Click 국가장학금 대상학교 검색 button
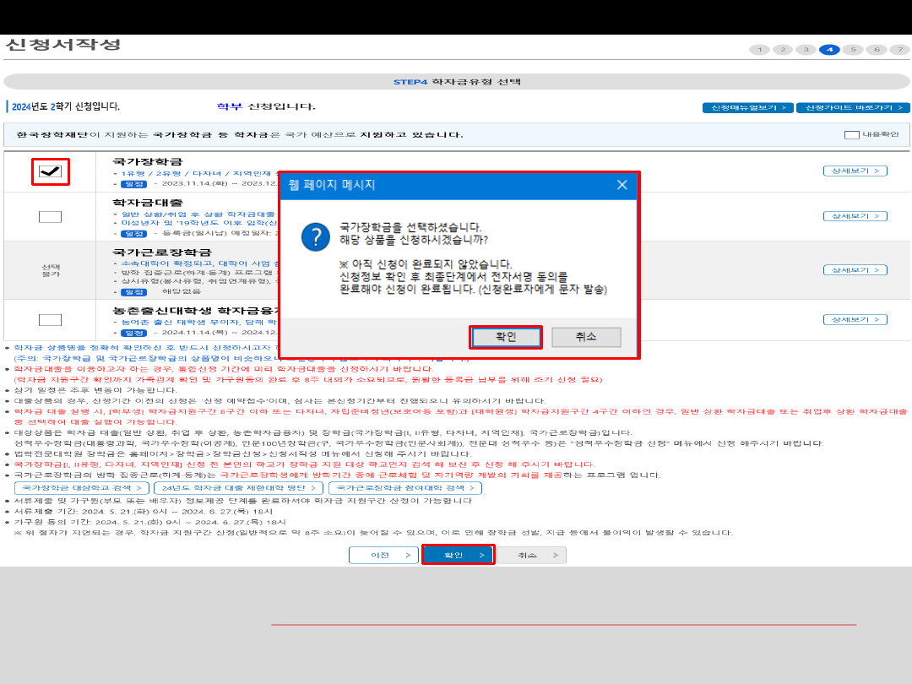 pyautogui.click(x=82, y=488)
